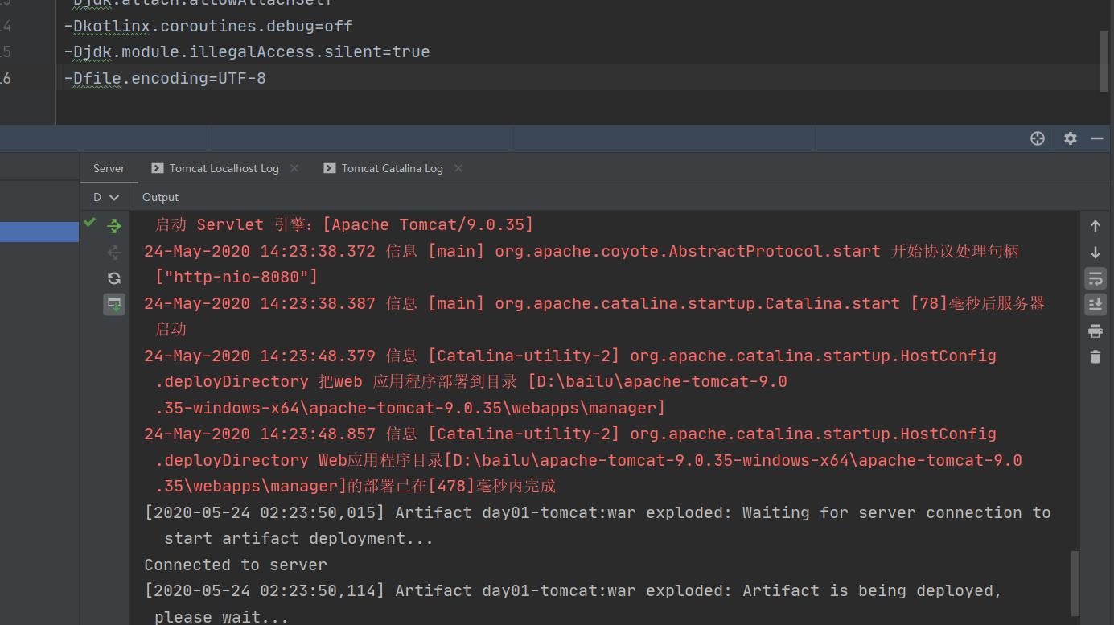Screen dimensions: 1114x625
Task: Click the Apache Tomcat/9.0.35 Servlet engine line
Action: tap(344, 224)
